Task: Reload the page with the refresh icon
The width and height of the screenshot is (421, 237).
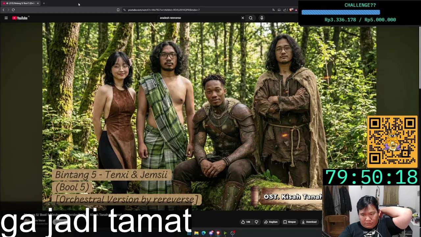Action: 13,10
